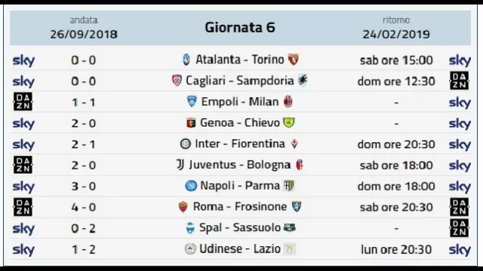483x271 pixels.
Task: Select the Milan club crest
Action: (288, 102)
